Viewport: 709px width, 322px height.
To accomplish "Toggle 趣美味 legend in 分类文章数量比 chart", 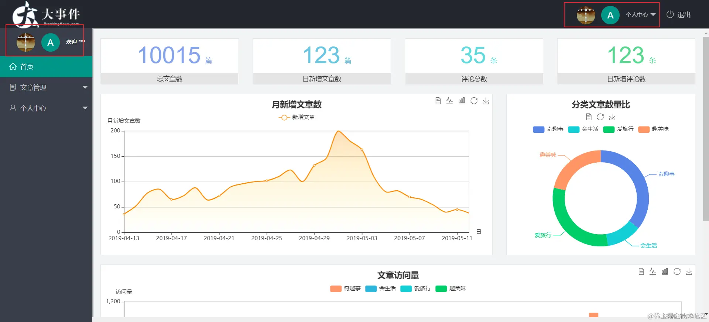I will (x=653, y=129).
